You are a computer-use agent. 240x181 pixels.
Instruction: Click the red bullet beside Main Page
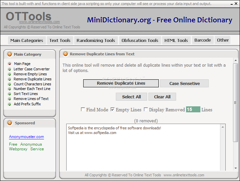(x=10, y=64)
